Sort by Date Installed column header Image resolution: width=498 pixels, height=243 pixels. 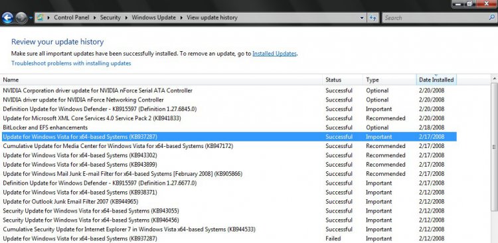[436, 80]
